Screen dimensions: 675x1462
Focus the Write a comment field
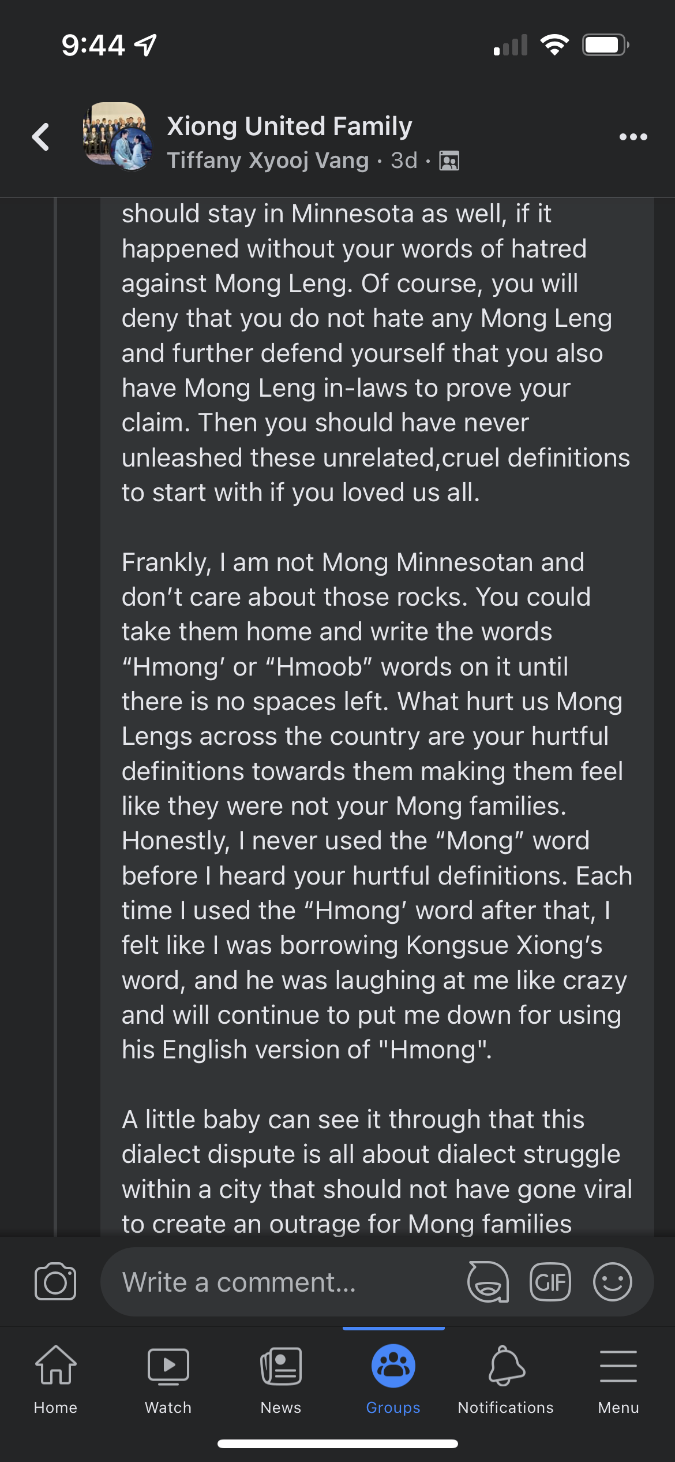[277, 1282]
